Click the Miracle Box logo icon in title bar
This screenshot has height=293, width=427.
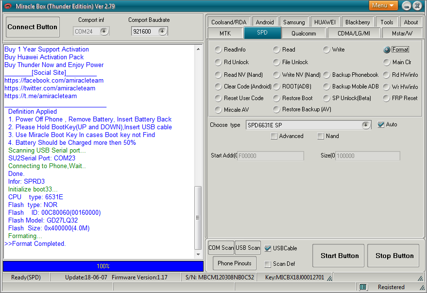[8, 6]
